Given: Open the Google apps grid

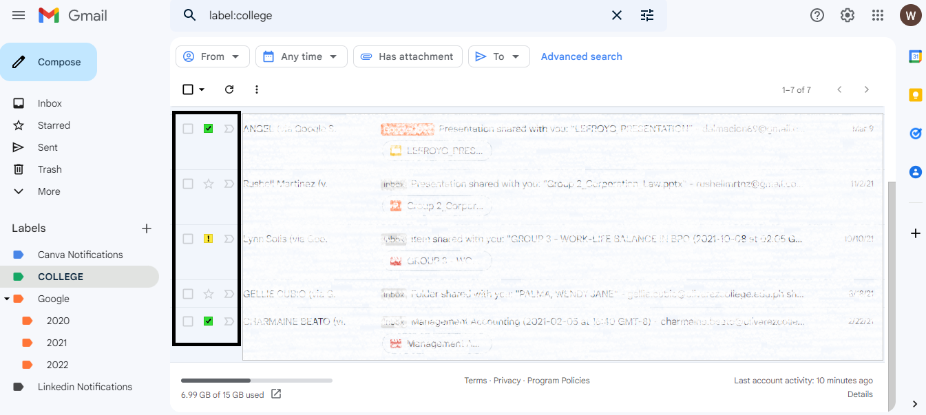Looking at the screenshot, I should point(877,14).
